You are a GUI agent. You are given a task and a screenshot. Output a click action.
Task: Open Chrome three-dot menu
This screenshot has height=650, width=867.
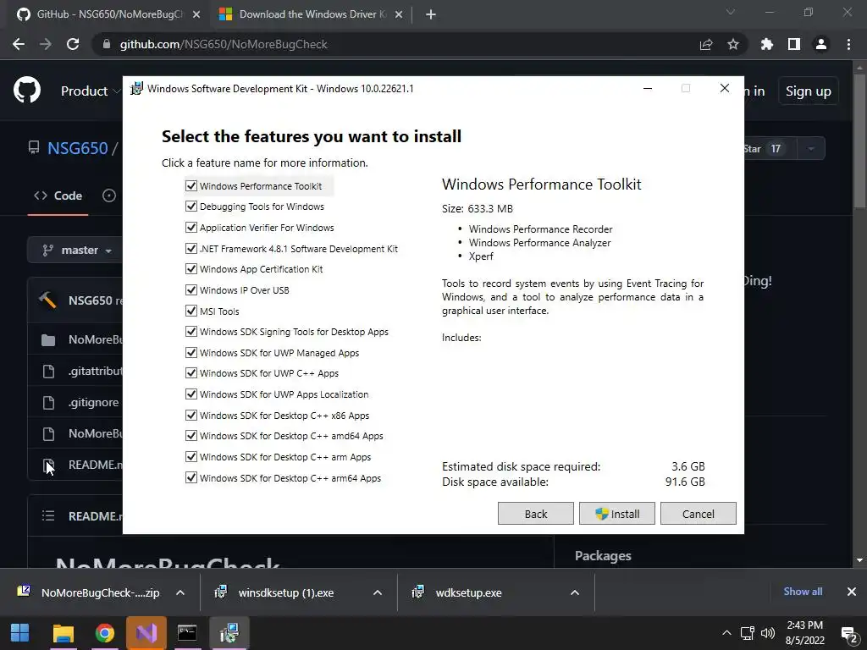tap(848, 44)
